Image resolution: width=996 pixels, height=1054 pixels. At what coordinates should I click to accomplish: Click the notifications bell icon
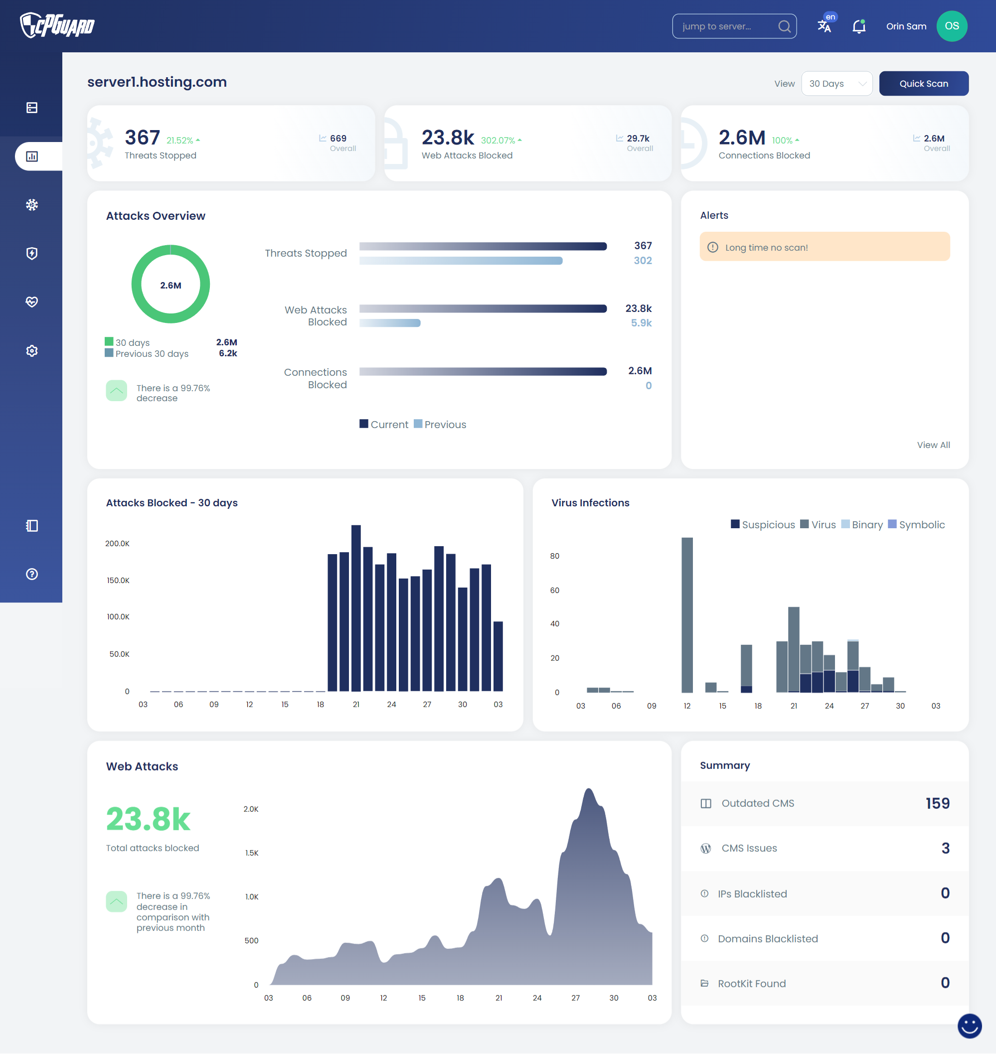858,26
